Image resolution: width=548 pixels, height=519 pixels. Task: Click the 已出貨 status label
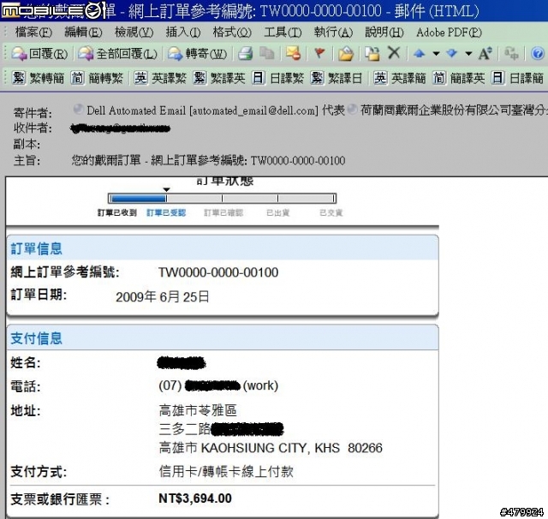(x=277, y=213)
